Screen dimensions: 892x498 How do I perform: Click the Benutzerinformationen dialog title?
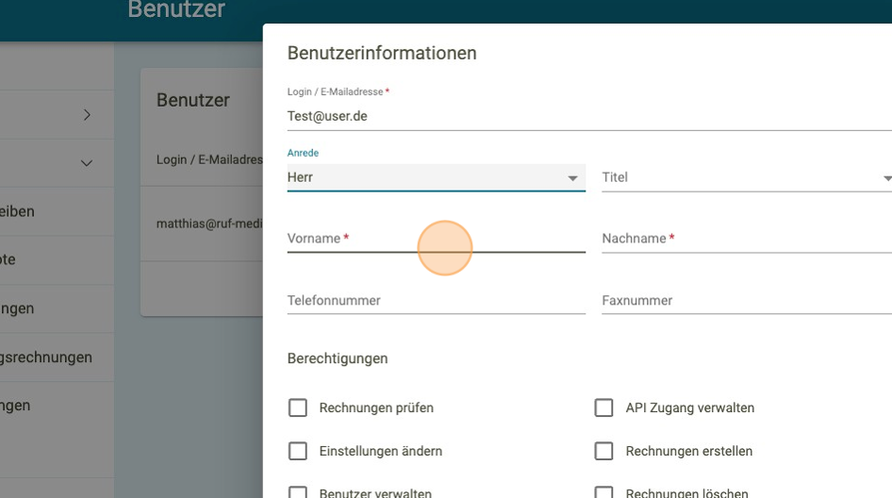[382, 53]
